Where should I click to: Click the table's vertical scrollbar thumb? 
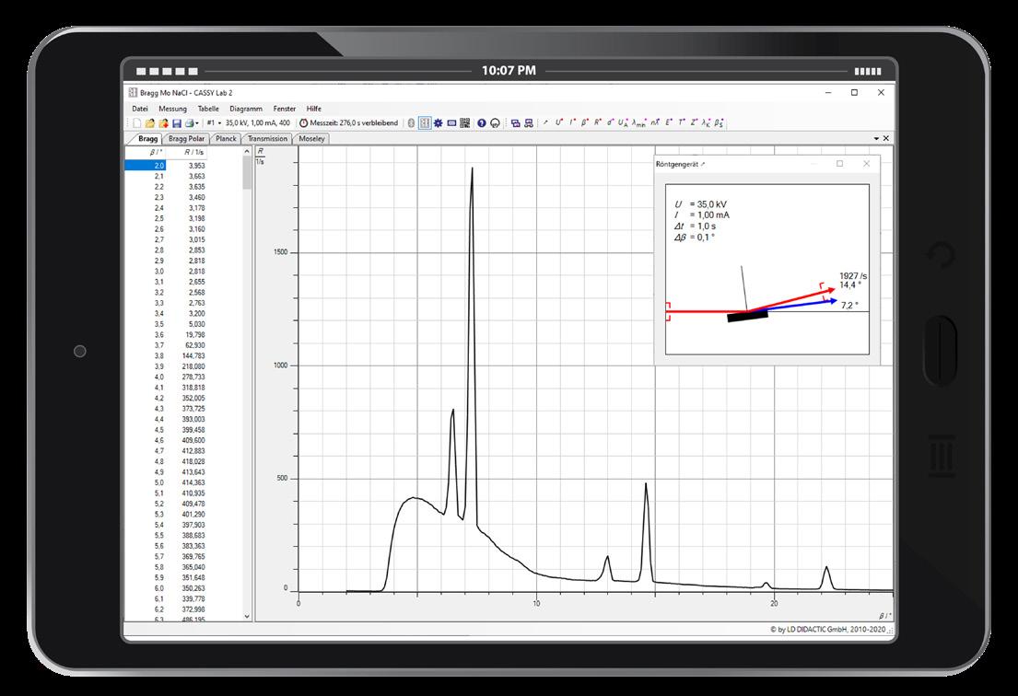tap(247, 172)
